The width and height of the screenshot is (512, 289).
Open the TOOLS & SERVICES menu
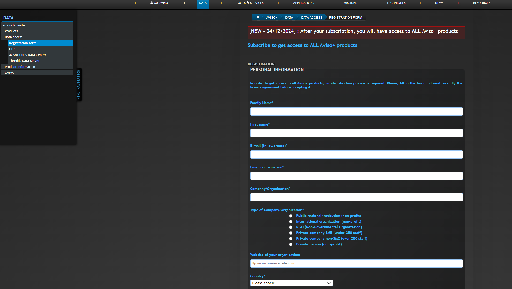pos(250,3)
